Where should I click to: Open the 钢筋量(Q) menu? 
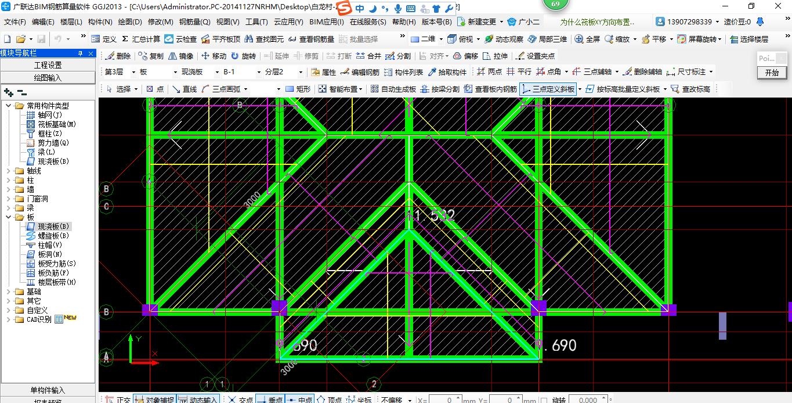click(194, 22)
